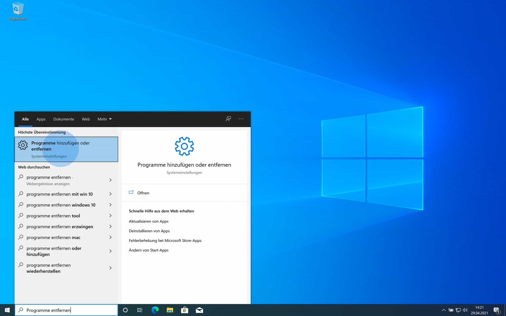
Task: Click the Windows Start button
Action: [x=7, y=310]
